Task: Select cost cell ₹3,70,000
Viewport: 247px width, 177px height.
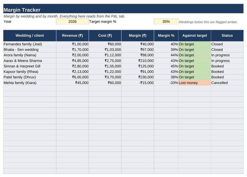Action: (105, 77)
